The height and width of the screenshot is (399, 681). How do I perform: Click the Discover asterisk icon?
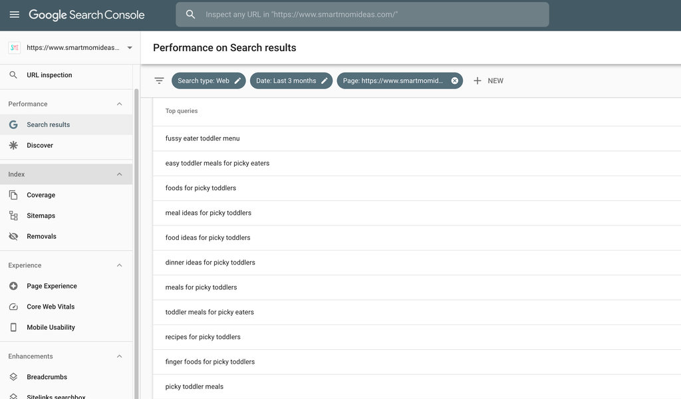(x=13, y=145)
